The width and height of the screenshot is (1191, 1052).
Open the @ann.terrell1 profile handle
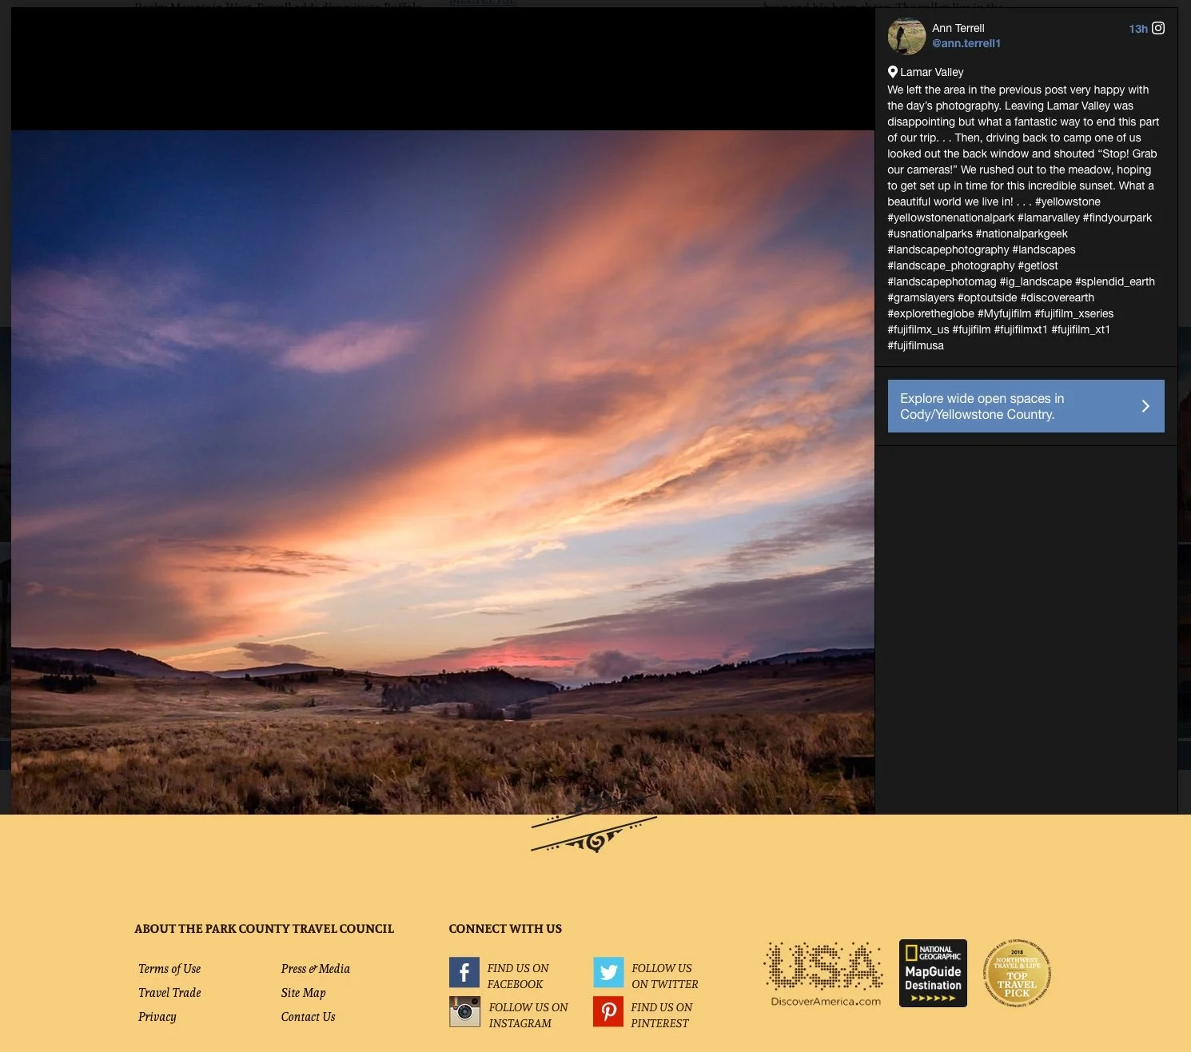tap(966, 43)
